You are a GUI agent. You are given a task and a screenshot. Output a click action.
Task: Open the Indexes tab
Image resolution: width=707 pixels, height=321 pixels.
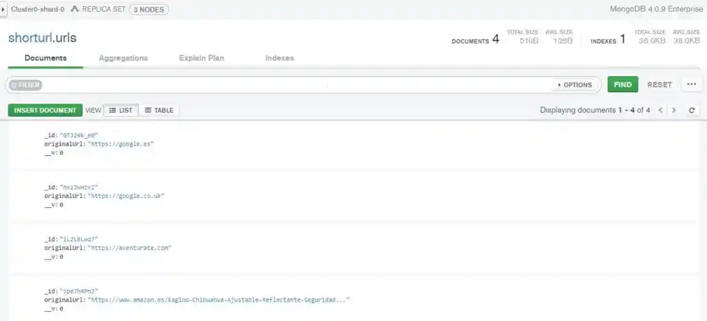(280, 58)
